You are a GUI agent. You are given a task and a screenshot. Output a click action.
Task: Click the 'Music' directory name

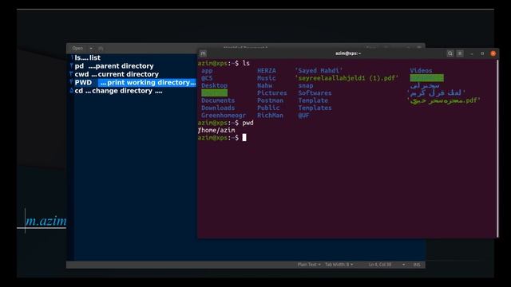click(267, 78)
